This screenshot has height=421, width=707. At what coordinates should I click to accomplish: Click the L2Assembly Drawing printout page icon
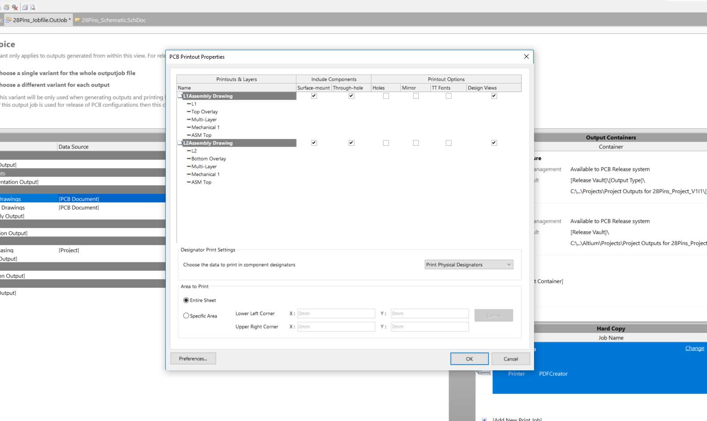(x=180, y=143)
